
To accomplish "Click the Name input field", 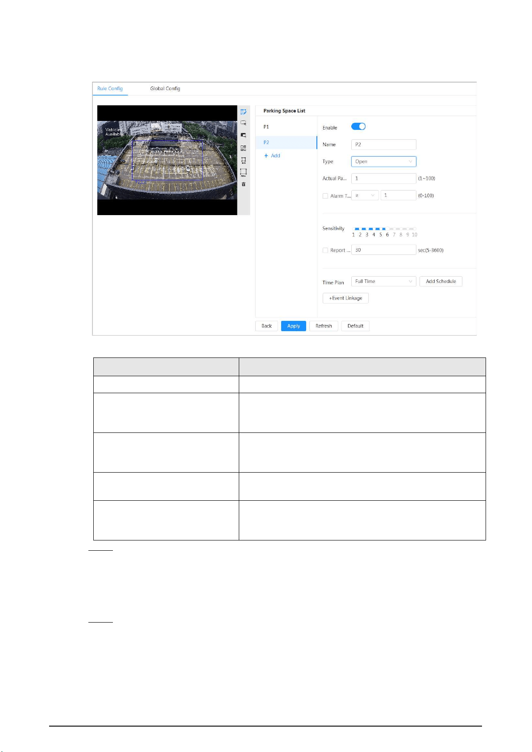I will [384, 145].
